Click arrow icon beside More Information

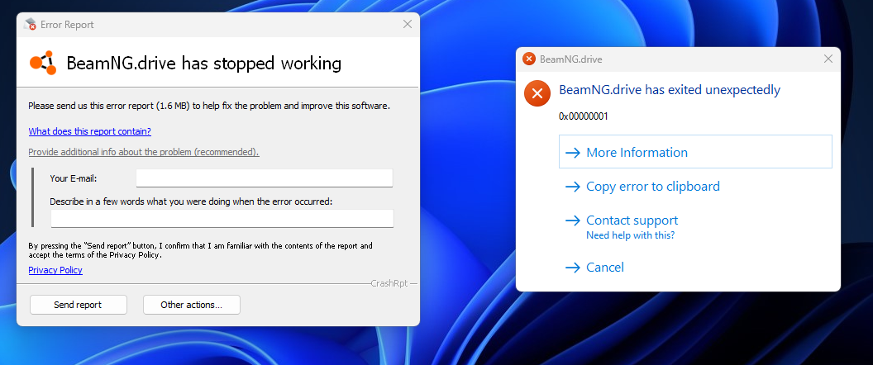573,153
